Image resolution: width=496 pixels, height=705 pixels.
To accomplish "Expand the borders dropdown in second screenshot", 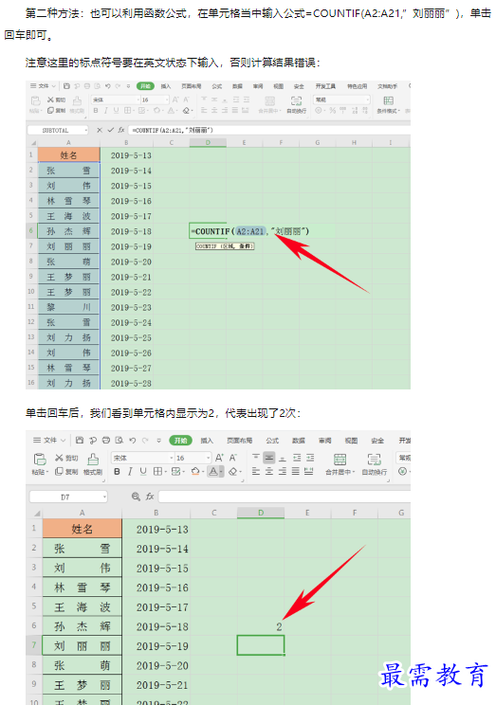I will coord(165,472).
